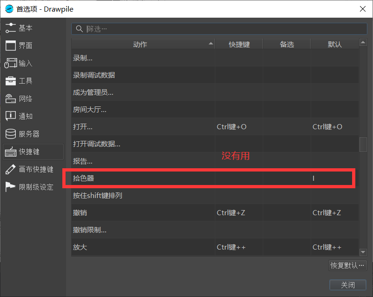Select 限制级设定 flag icon

pos(11,187)
